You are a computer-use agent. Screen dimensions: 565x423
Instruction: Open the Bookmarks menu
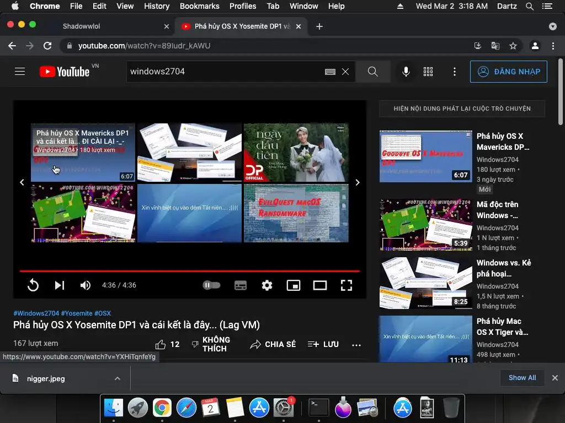tap(199, 6)
